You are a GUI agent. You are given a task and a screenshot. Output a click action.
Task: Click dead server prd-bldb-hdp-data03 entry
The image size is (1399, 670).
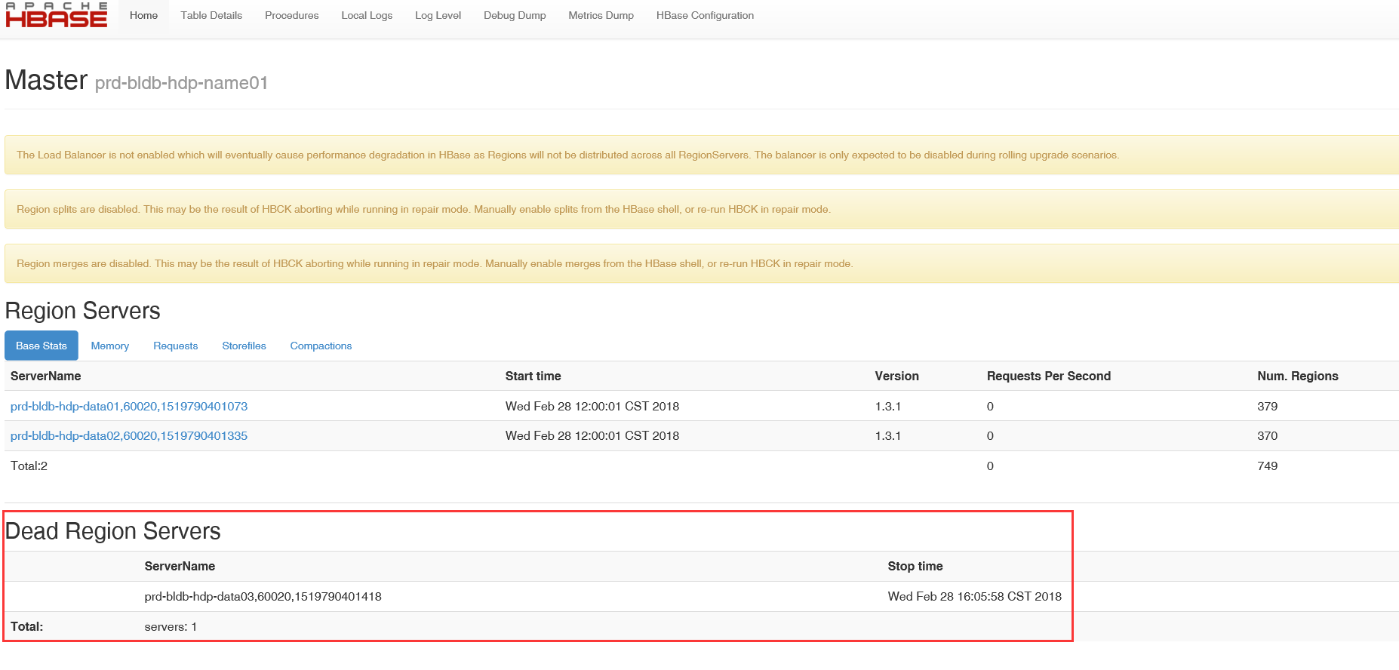click(263, 596)
